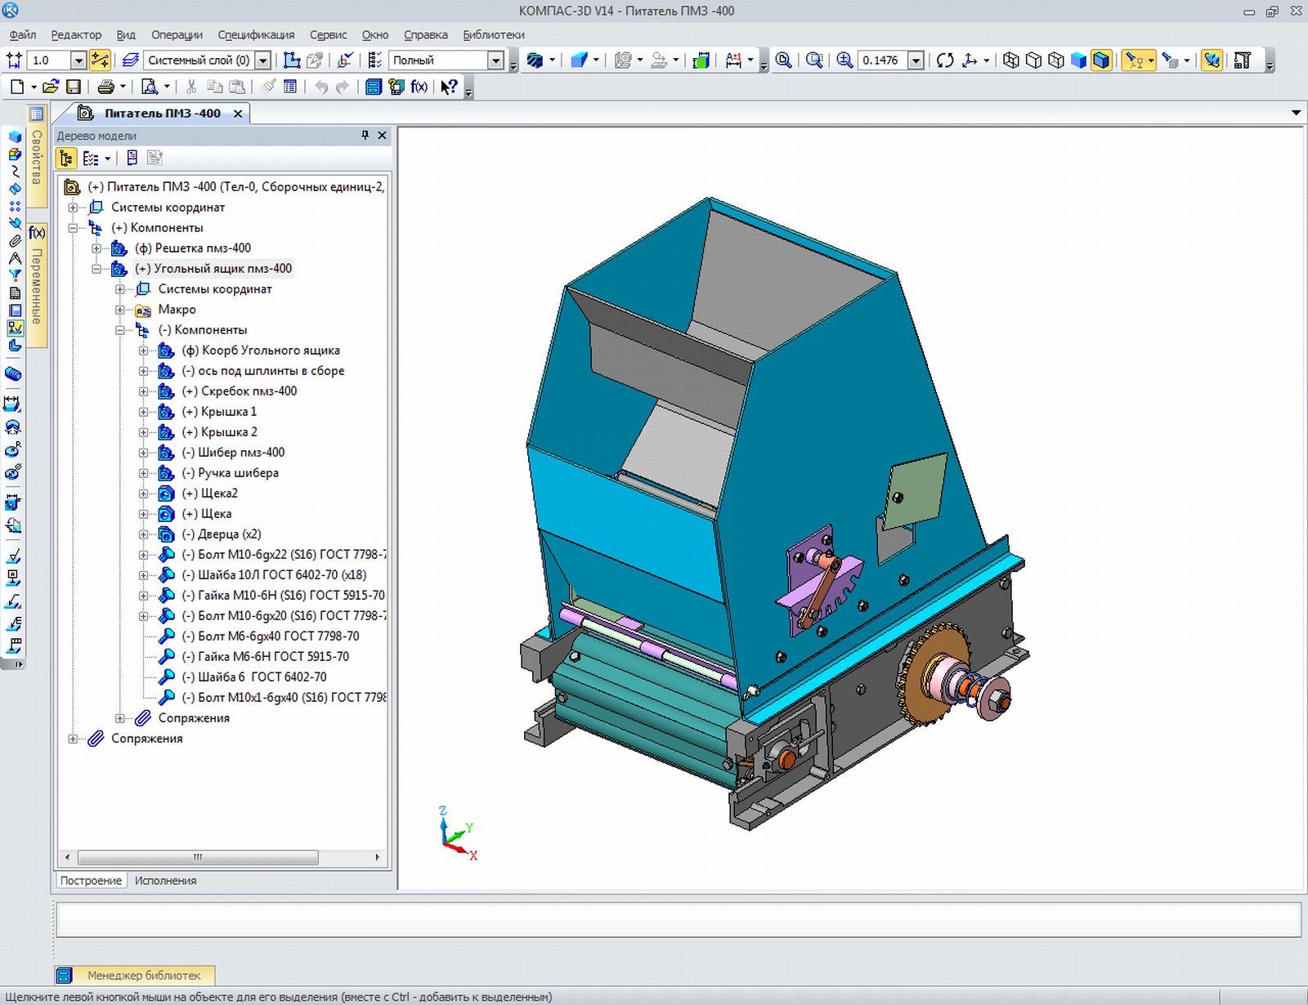
Task: Select the Filters funnel icon in sidebar
Action: pyautogui.click(x=15, y=275)
